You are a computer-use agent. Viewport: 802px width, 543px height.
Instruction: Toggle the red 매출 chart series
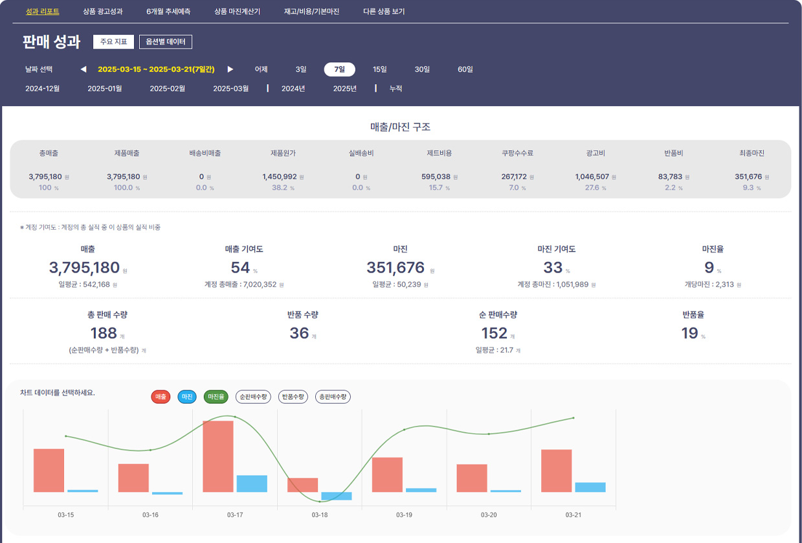161,397
